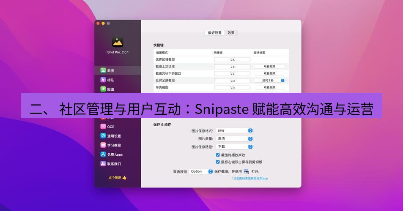Switch to the 效果 tab
This screenshot has height=211, width=403.
pos(231,33)
